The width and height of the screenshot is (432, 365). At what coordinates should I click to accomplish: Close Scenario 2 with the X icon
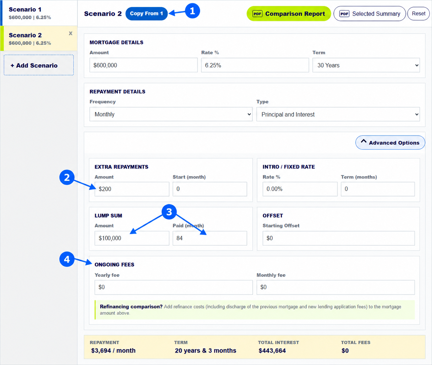click(71, 33)
